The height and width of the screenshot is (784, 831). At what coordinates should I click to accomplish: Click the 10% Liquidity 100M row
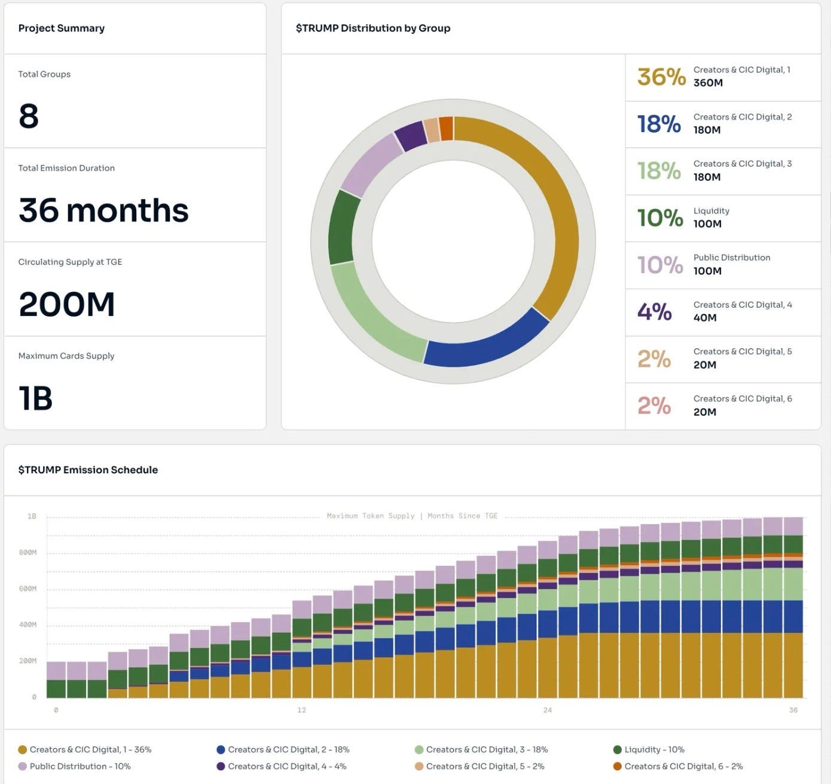(723, 218)
